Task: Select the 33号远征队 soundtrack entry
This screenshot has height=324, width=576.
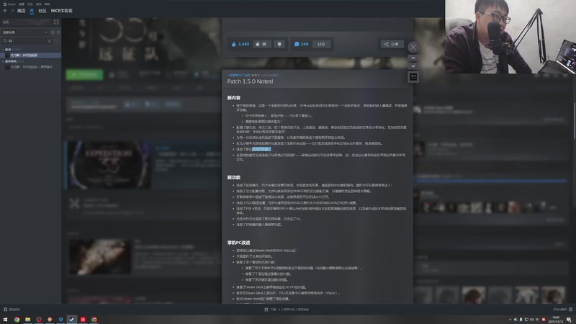Action: click(31, 67)
